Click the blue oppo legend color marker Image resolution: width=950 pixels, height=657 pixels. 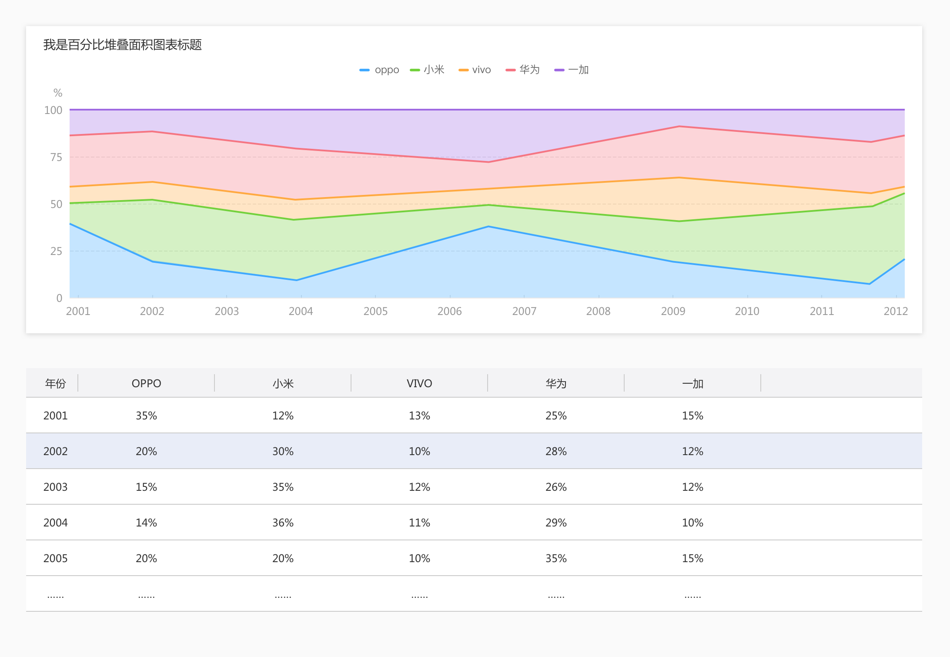(x=365, y=70)
